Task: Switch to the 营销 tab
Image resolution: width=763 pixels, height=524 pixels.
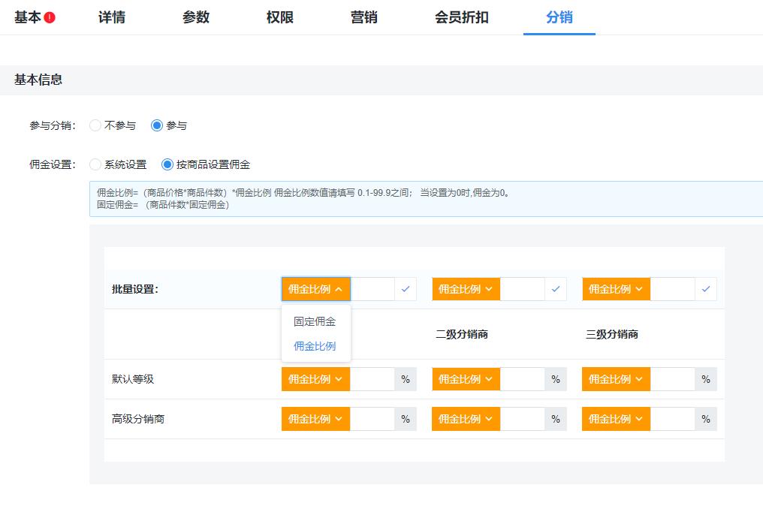Action: (x=364, y=17)
